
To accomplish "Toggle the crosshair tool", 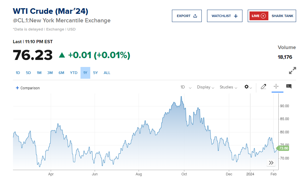I will pyautogui.click(x=276, y=86).
